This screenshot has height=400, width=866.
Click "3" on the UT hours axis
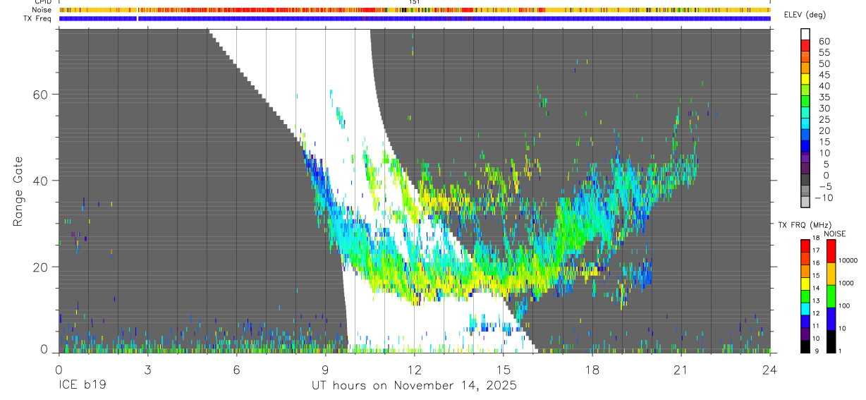[147, 369]
